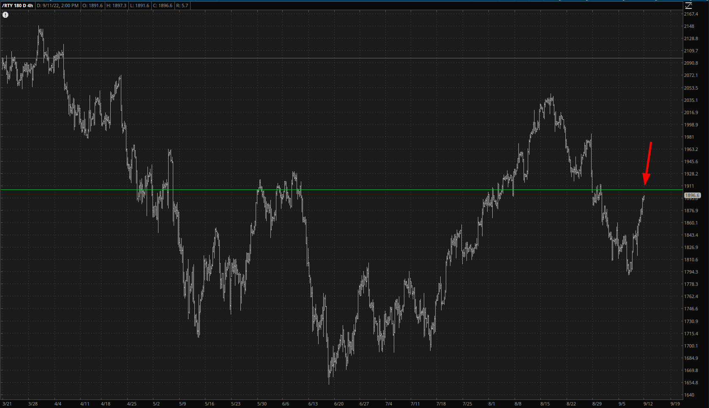Screen dimensions: 709x408
Task: Click the Low price value L: 1891.6
Action: (139, 5)
